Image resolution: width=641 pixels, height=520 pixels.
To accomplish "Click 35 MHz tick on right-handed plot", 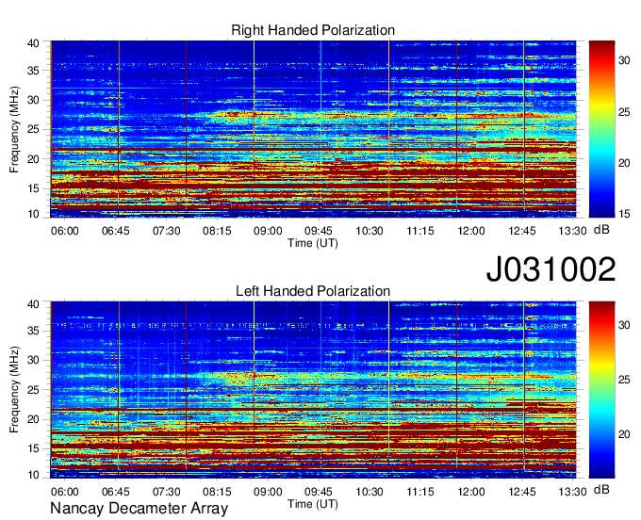I will pyautogui.click(x=34, y=71).
